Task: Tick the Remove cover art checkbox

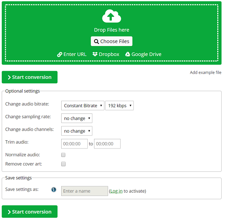Action: point(63,164)
